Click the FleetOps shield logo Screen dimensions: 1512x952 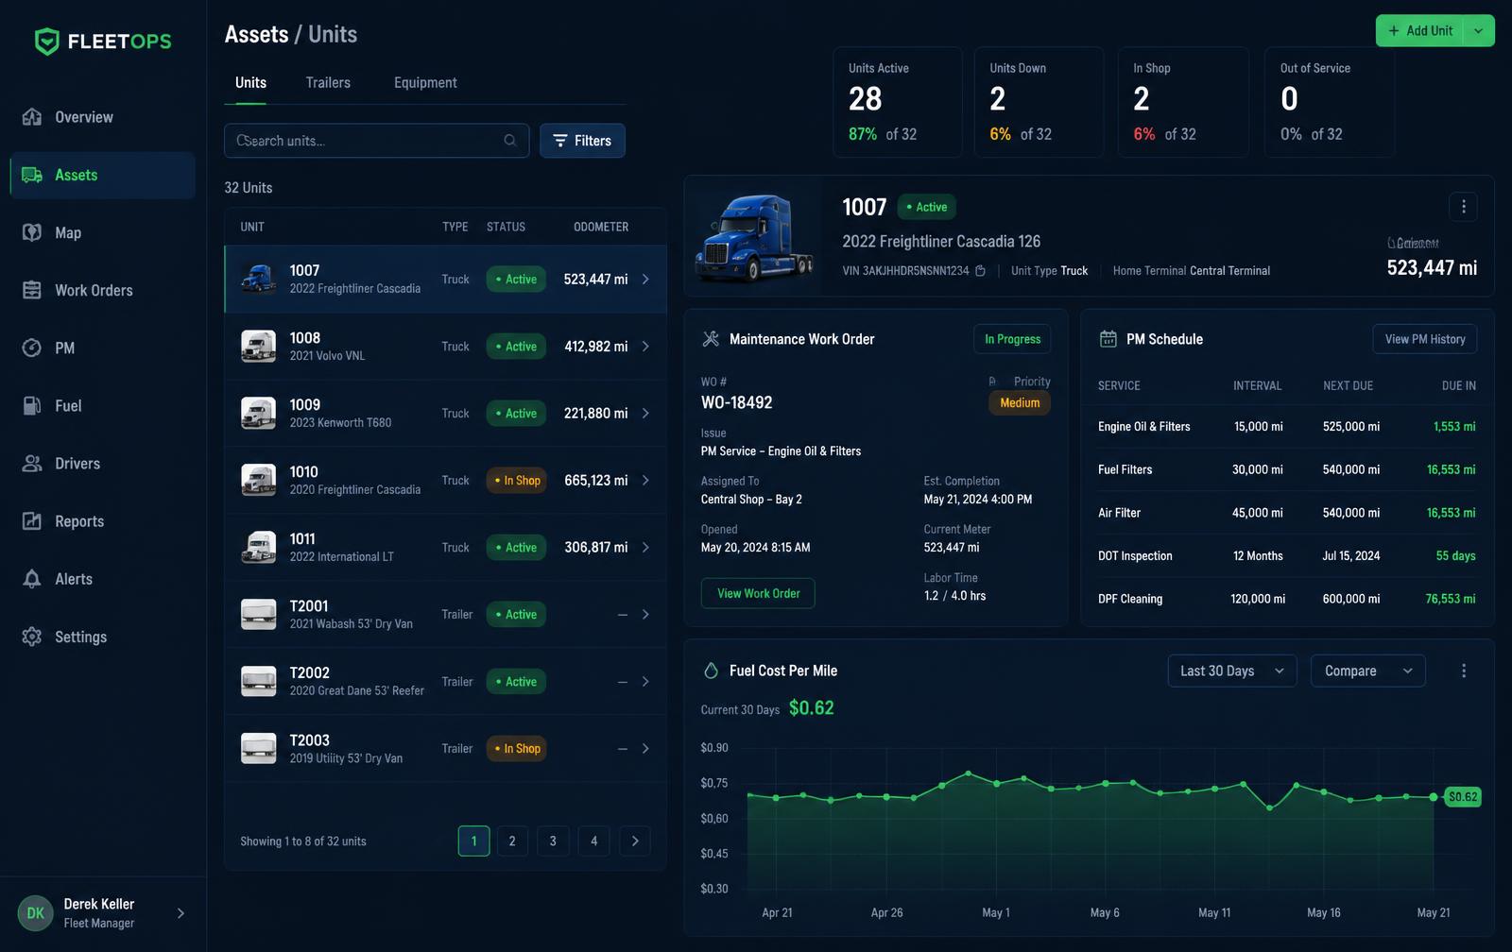tap(46, 42)
